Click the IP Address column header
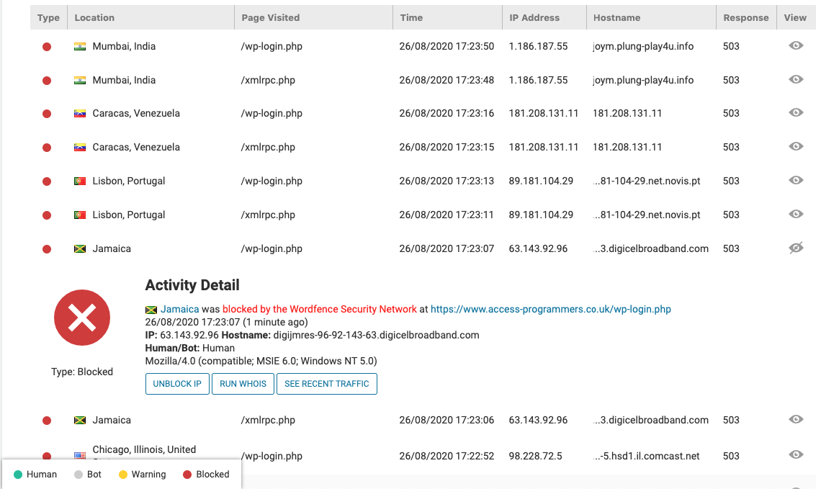Image resolution: width=839 pixels, height=489 pixels. [534, 17]
